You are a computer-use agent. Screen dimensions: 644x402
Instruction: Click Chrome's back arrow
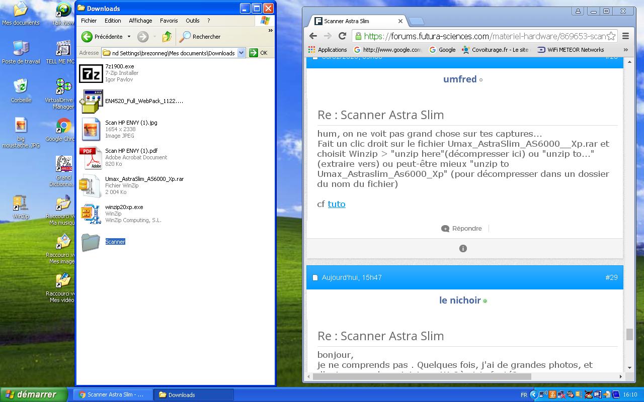313,36
